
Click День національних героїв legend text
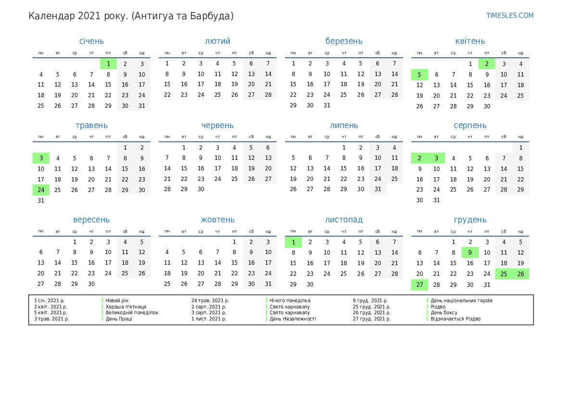click(x=461, y=300)
